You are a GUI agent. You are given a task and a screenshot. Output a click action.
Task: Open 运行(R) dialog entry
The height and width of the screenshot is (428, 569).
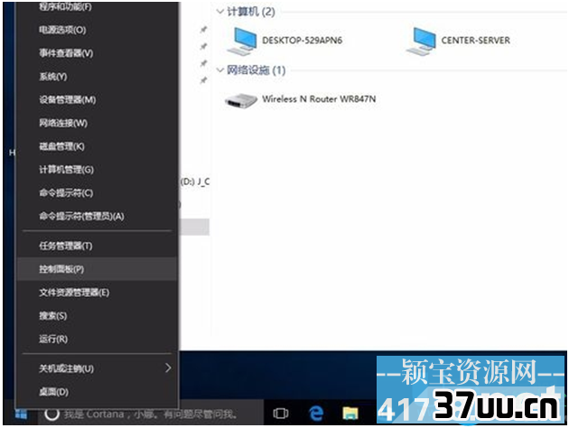[53, 340]
